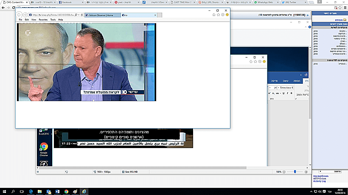Image resolution: width=348 pixels, height=195 pixels.
Task: Switch to the Volicon Observer Home tab
Action: [x=101, y=15]
